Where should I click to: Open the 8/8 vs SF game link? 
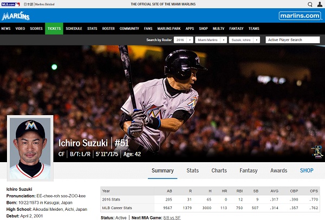(172, 218)
